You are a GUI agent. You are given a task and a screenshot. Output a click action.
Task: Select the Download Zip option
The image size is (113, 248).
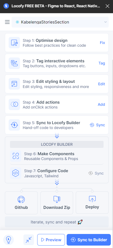tap(57, 203)
